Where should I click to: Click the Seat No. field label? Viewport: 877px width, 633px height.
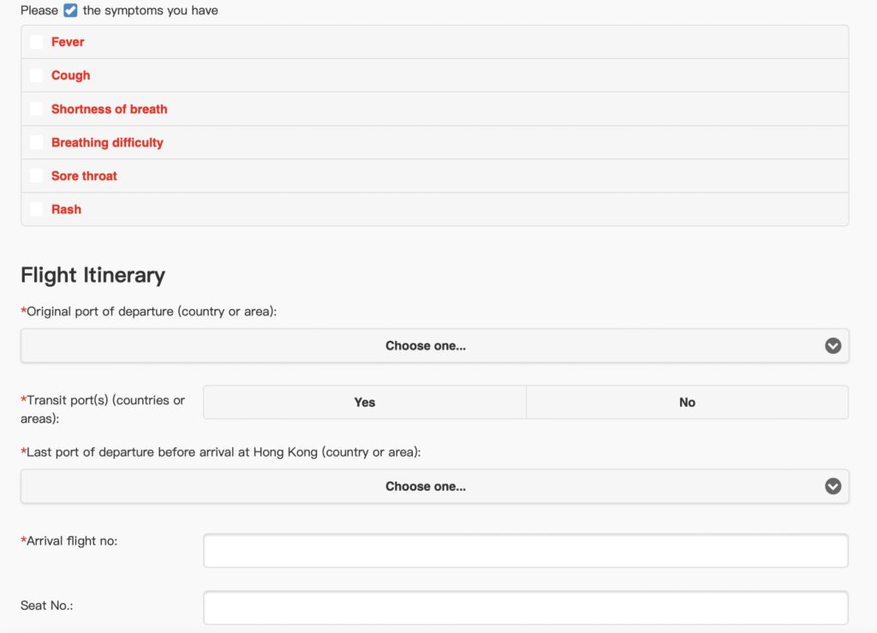point(47,606)
